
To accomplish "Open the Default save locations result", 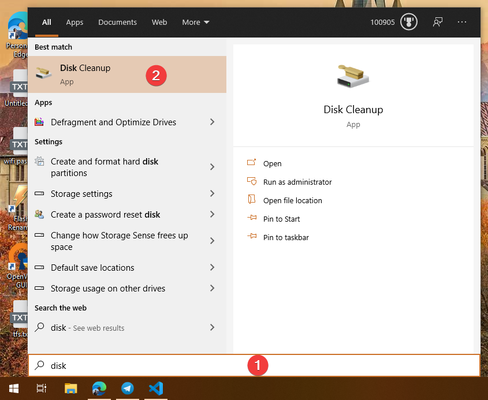I will click(x=127, y=267).
